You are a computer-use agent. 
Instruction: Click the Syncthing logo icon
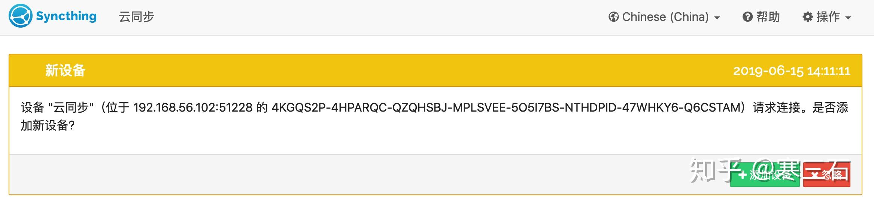coord(20,16)
